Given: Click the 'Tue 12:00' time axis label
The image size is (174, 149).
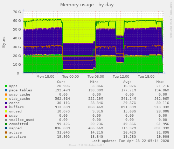Looking at the screenshot, I should click(121, 77).
